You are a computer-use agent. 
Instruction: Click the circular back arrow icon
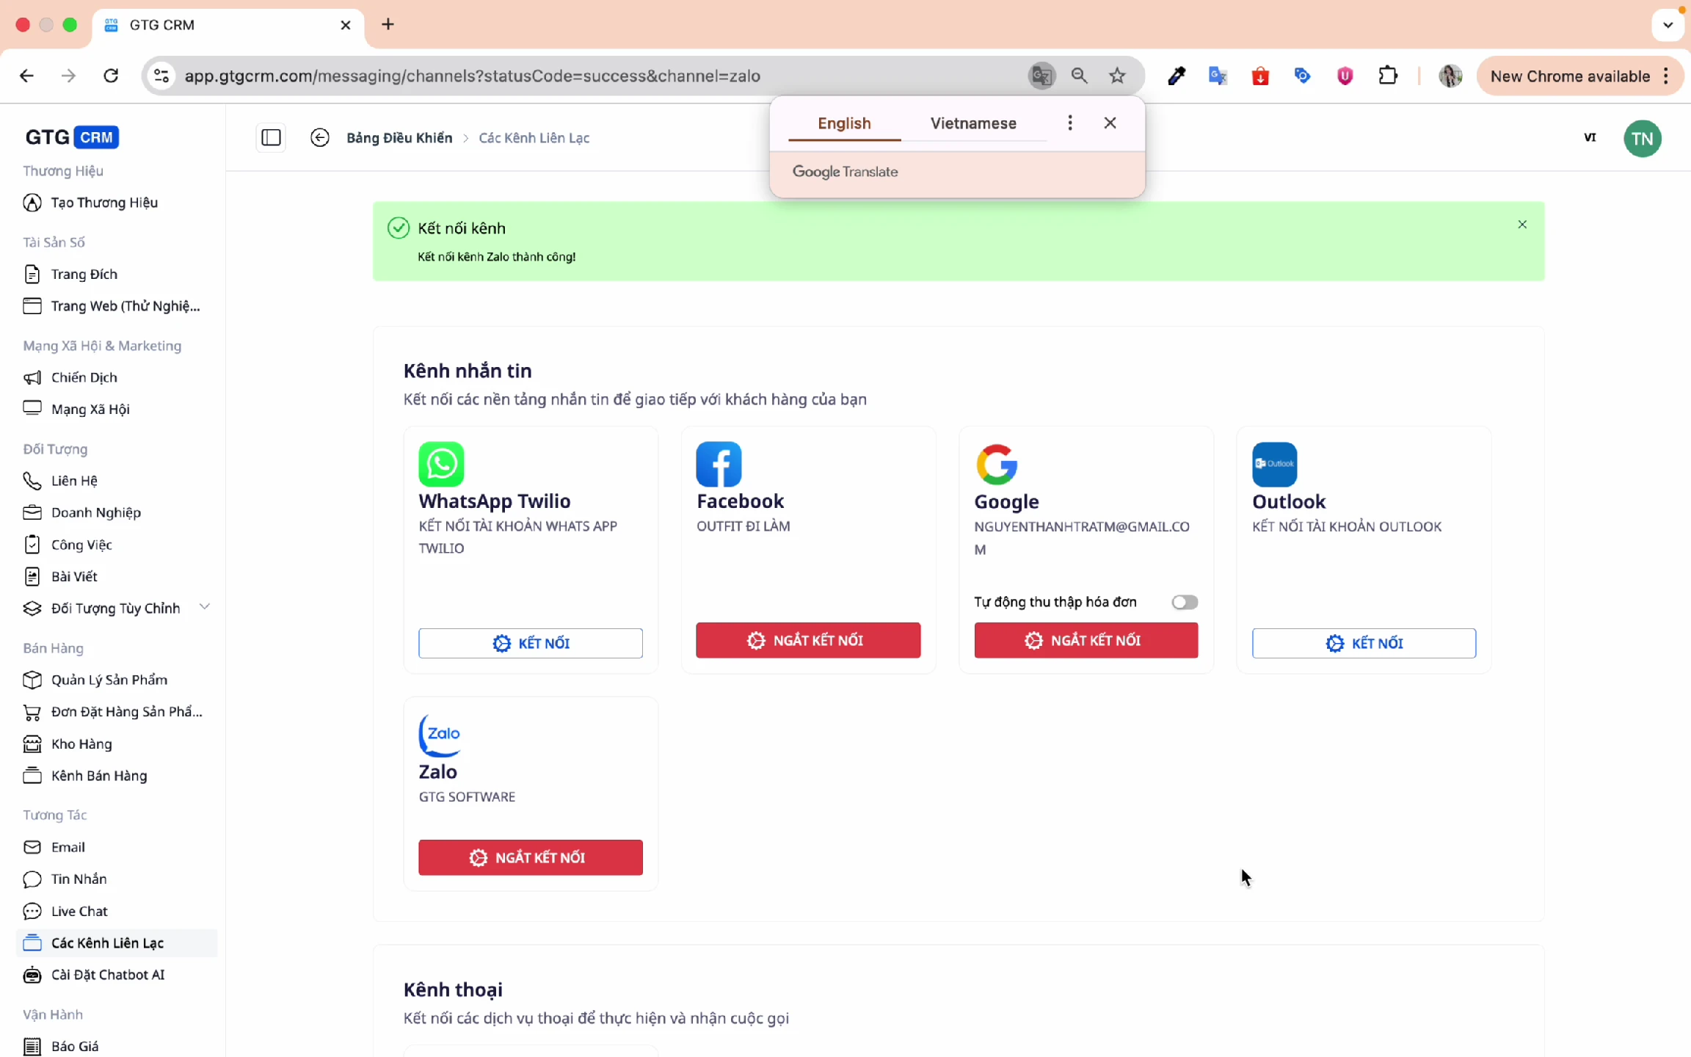click(x=319, y=137)
